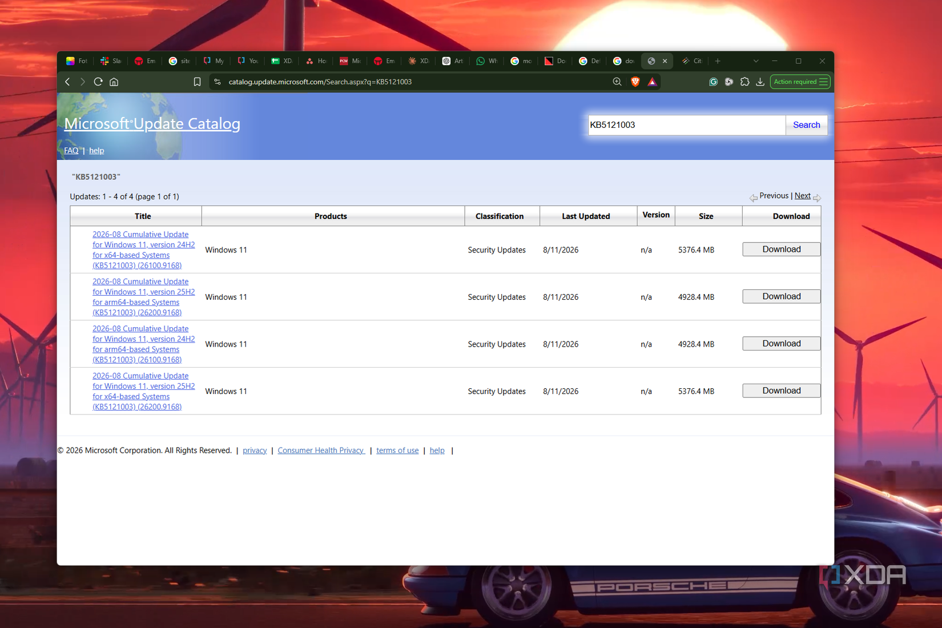
Task: Switch to the Google 'dow' tab
Action: coord(624,61)
